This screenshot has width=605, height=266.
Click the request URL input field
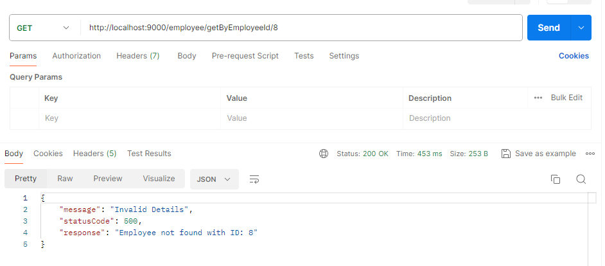(301, 28)
